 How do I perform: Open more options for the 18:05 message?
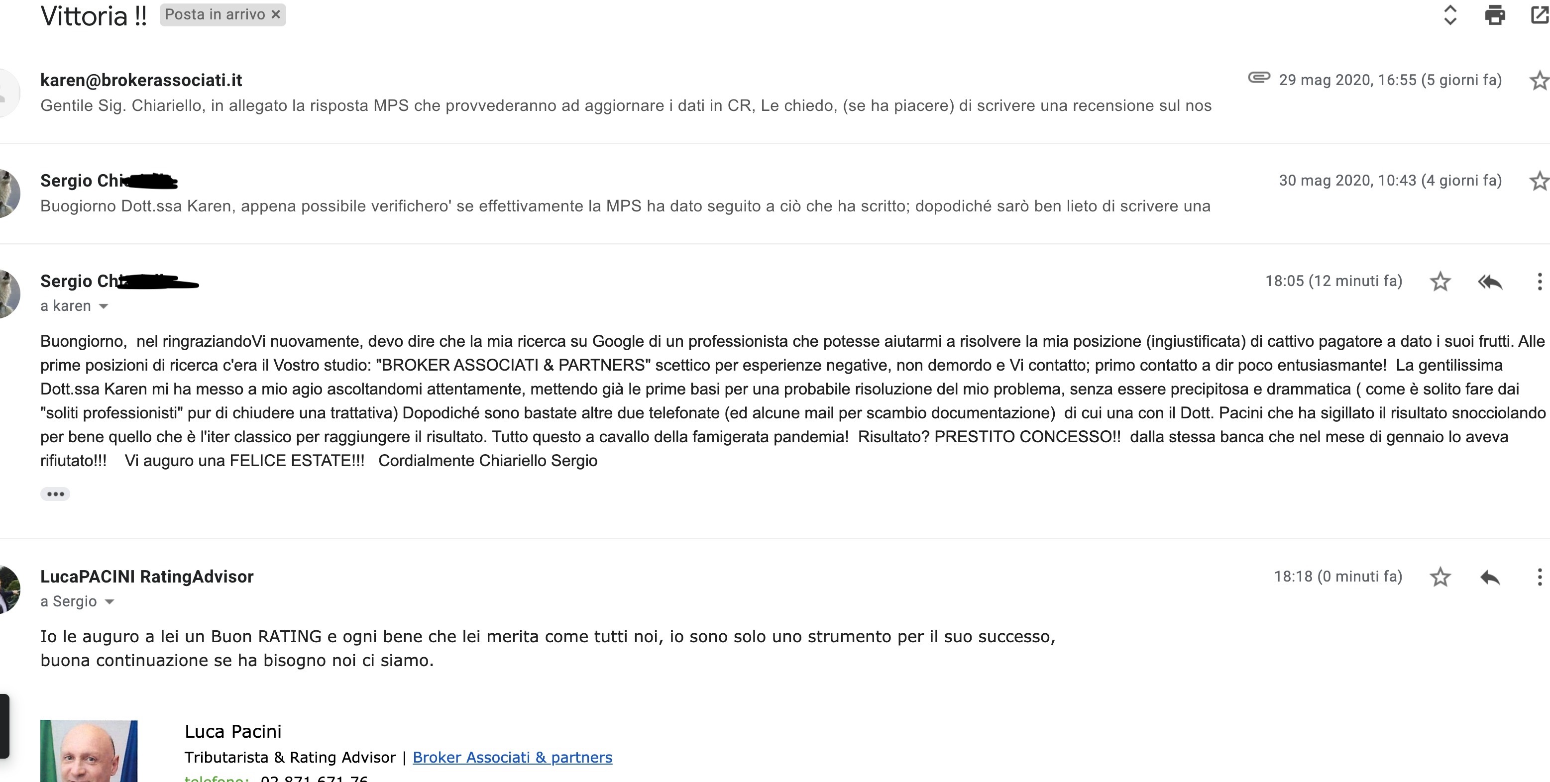[x=1539, y=282]
